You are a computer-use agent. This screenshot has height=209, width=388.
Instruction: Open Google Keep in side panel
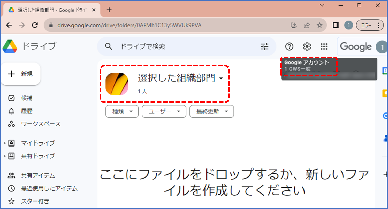(x=385, y=93)
